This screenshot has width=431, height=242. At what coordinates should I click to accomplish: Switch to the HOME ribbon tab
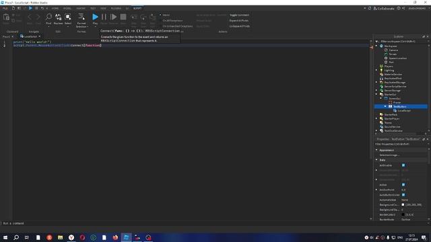55,9
